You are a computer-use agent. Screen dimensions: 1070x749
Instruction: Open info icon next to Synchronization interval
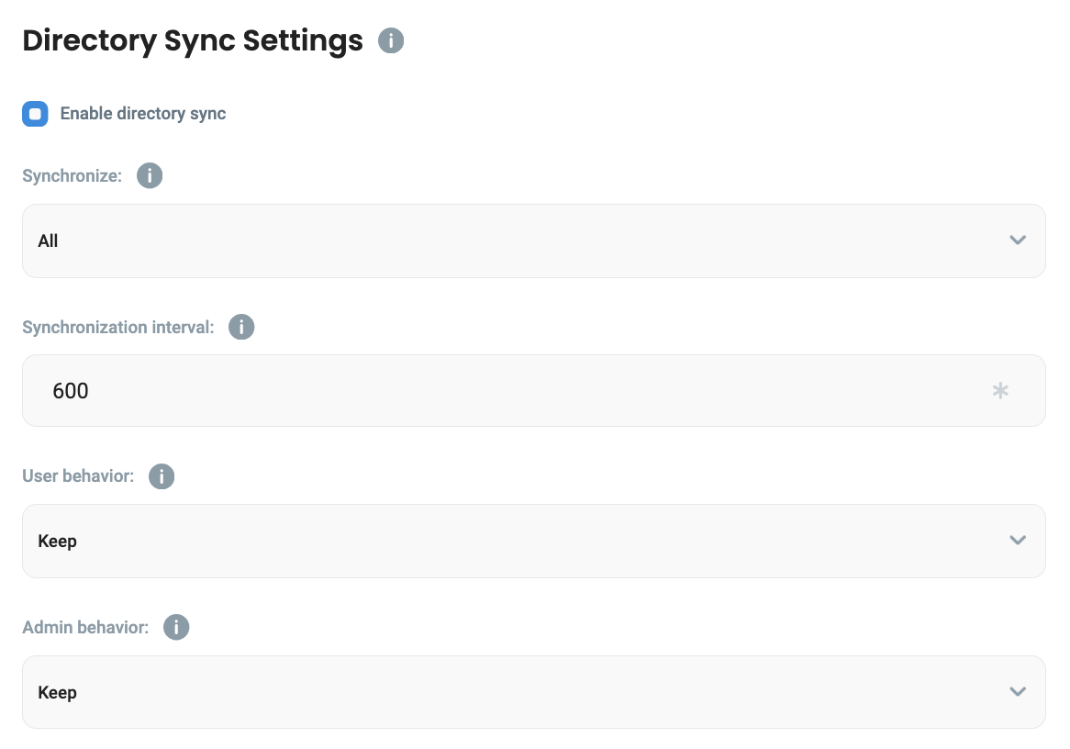click(x=241, y=327)
